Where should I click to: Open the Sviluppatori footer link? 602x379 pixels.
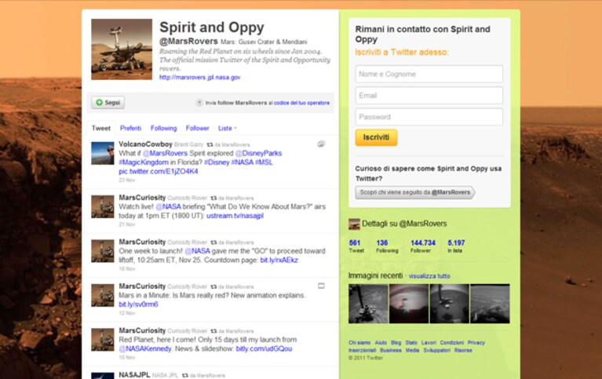[437, 350]
